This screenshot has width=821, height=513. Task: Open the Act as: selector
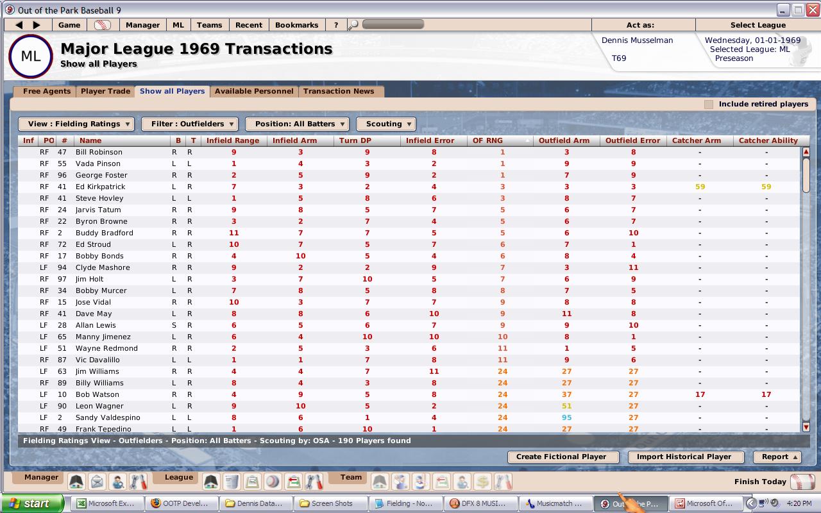click(x=640, y=25)
